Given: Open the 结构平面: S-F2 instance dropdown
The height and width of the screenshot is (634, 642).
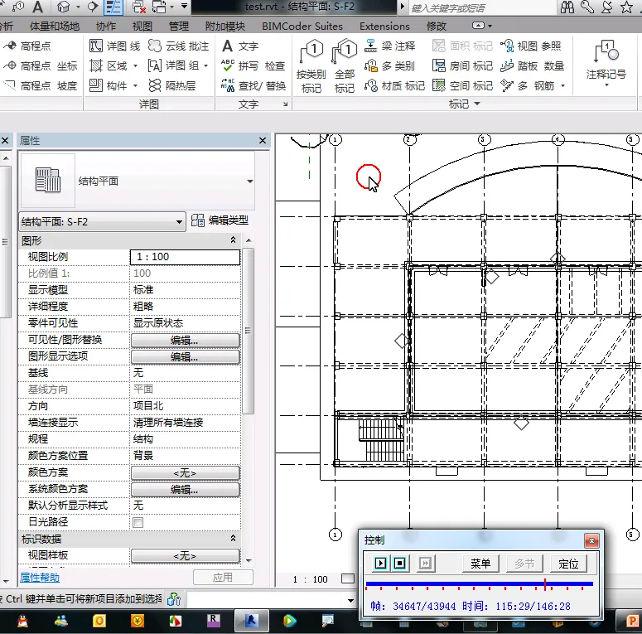Looking at the screenshot, I should coord(179,222).
